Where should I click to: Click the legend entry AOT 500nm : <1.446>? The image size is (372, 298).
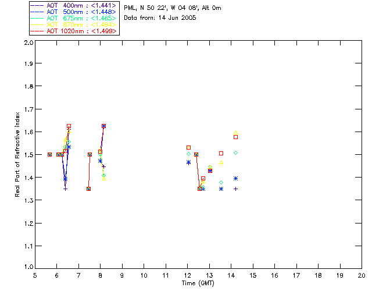(x=73, y=12)
